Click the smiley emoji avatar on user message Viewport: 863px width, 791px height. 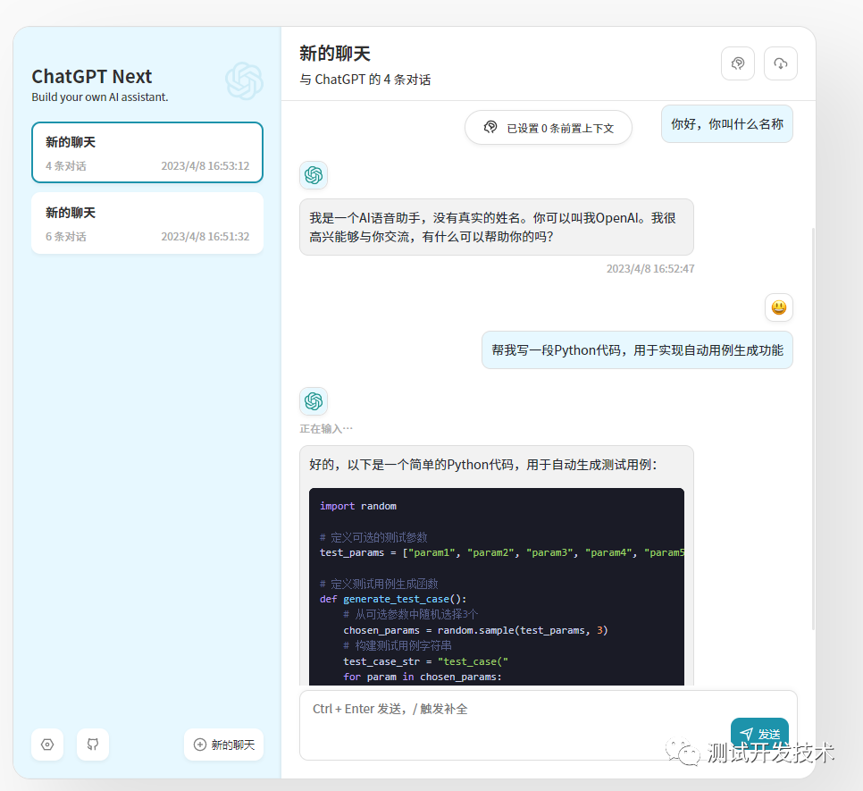[x=779, y=307]
